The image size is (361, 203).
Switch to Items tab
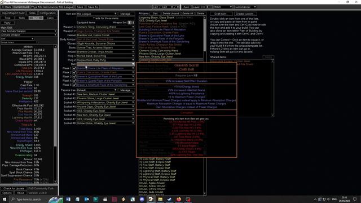(x=36, y=18)
